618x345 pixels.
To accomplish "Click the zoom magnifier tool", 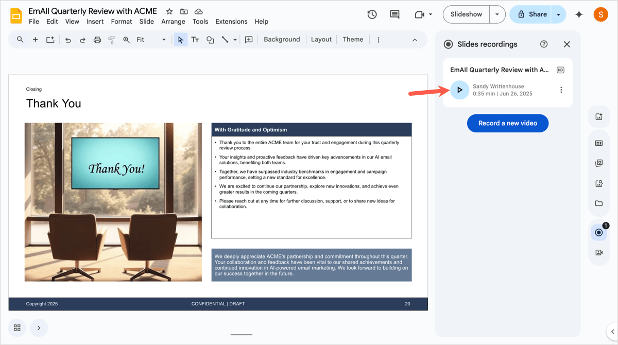I will tap(126, 40).
